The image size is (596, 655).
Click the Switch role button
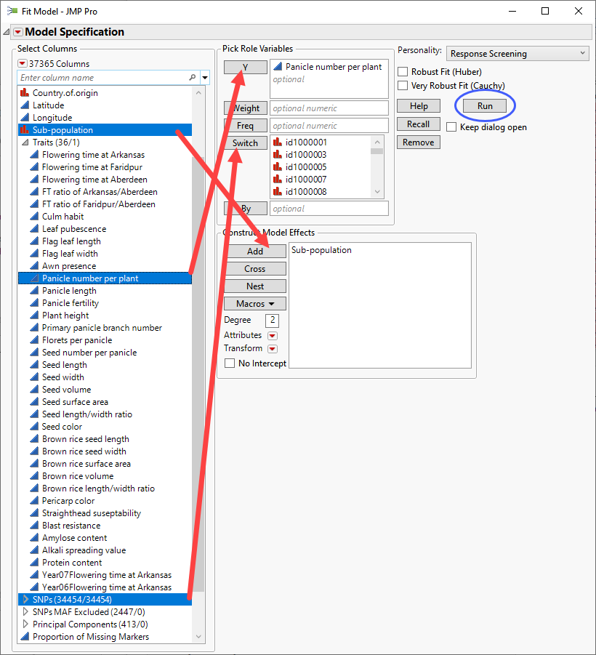(x=245, y=143)
